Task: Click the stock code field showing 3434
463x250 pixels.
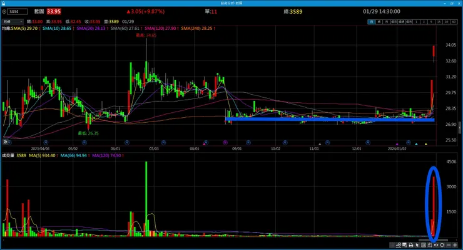Action: tap(17, 12)
